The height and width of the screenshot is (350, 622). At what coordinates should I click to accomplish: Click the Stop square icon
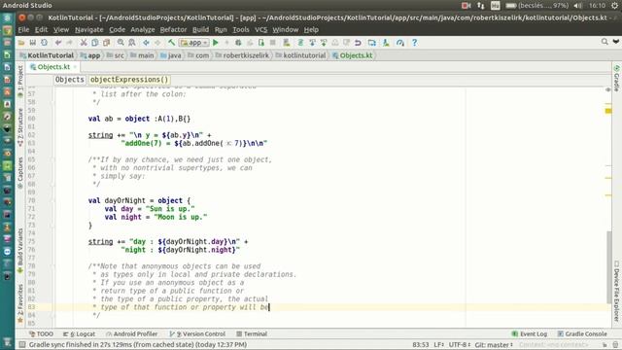(x=272, y=43)
